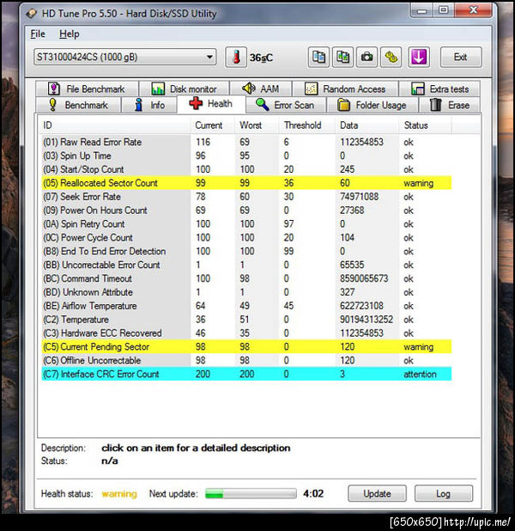Click the Threshold column header
The image size is (515, 531).
306,125
